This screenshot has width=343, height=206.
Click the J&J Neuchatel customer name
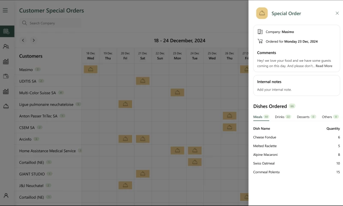(x=31, y=186)
